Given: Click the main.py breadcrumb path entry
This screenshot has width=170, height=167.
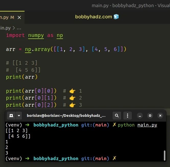Looking at the screenshot, I should pos(5,28).
